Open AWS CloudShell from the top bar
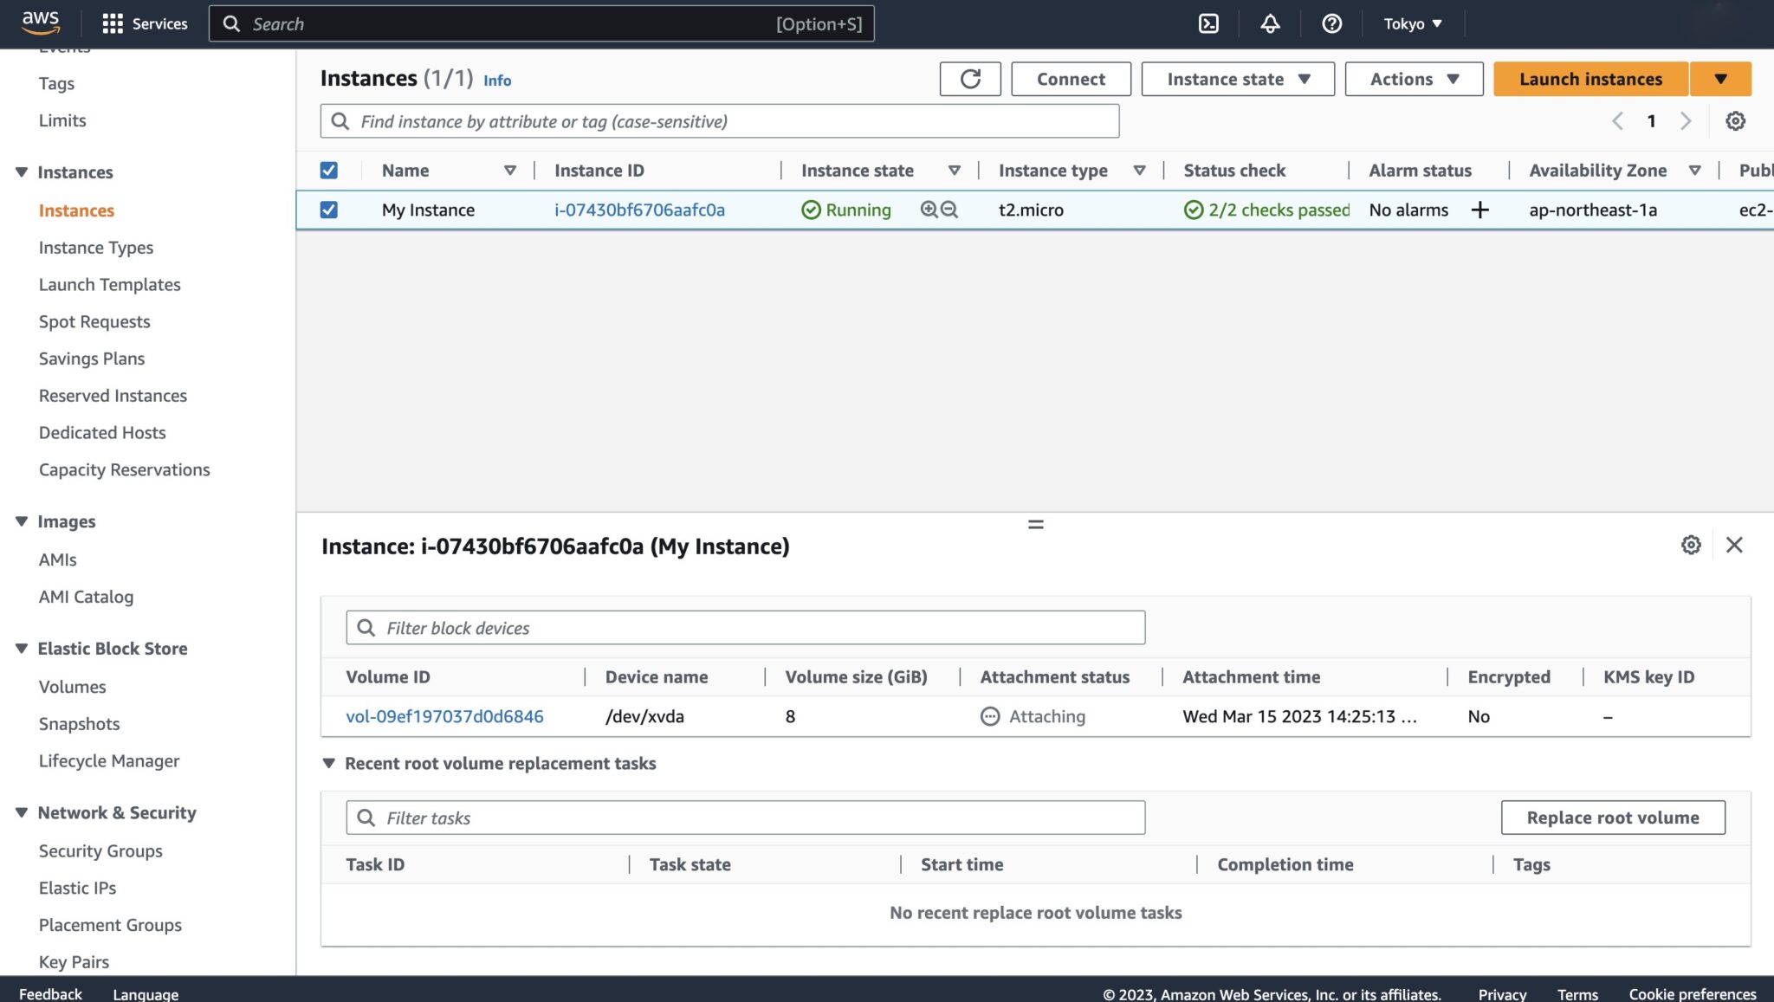This screenshot has height=1002, width=1774. pos(1207,23)
